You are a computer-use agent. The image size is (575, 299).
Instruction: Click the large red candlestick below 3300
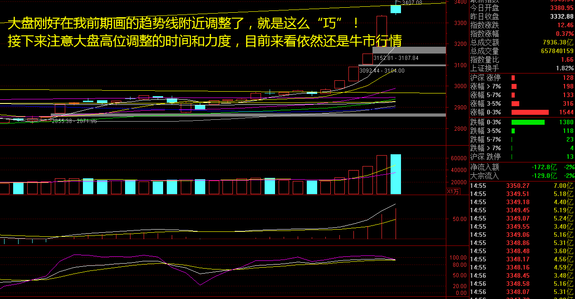click(x=382, y=34)
